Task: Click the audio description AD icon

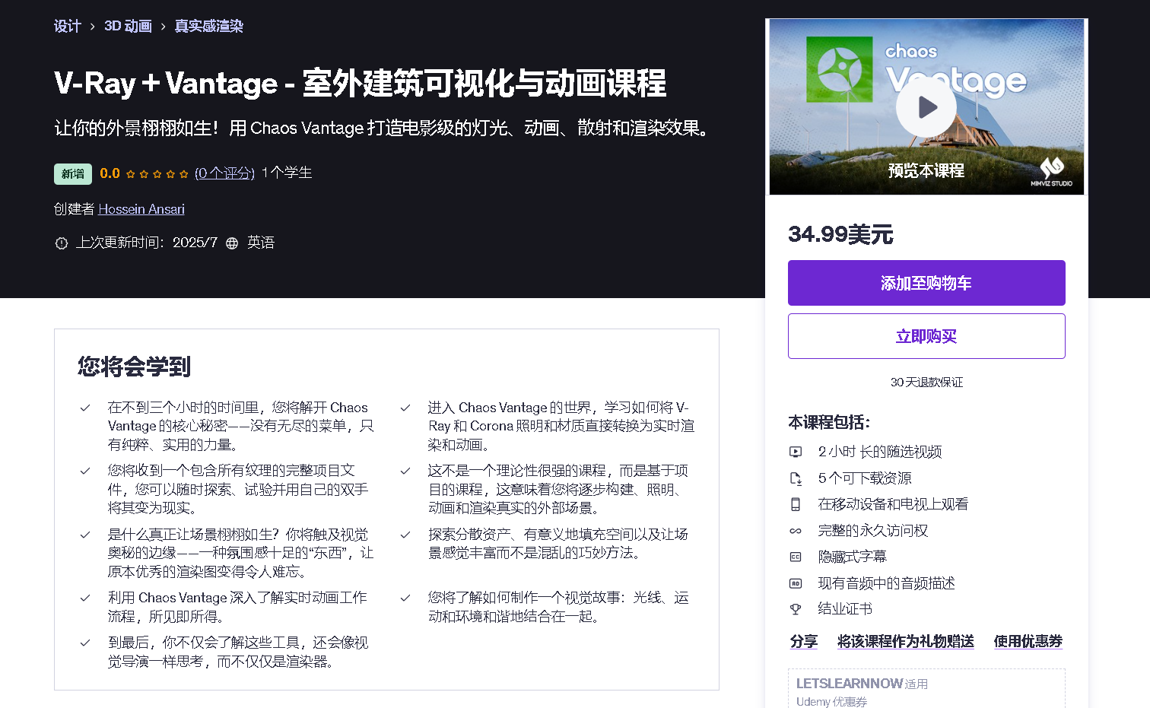Action: tap(796, 583)
